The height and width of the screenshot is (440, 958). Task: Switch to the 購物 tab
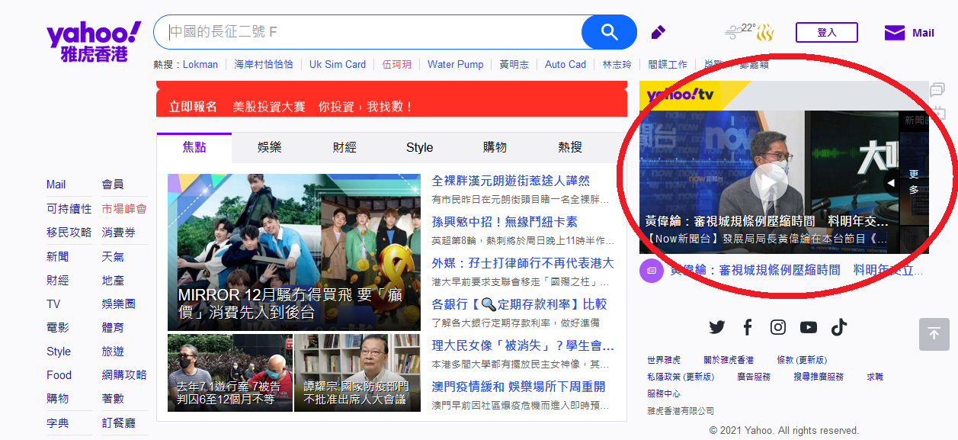[x=495, y=147]
